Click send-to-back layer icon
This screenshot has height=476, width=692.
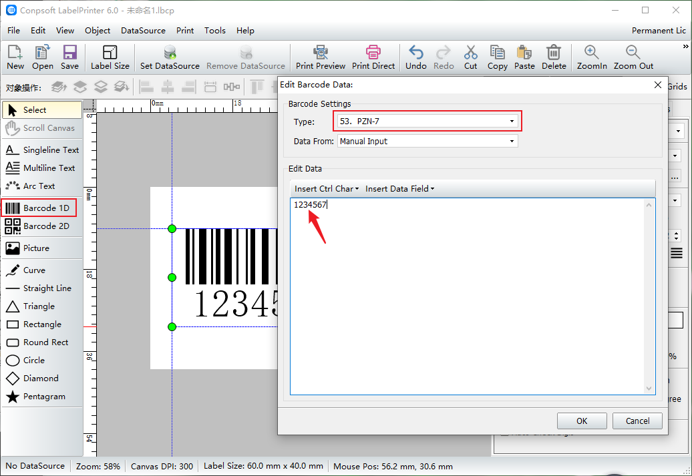tap(122, 87)
